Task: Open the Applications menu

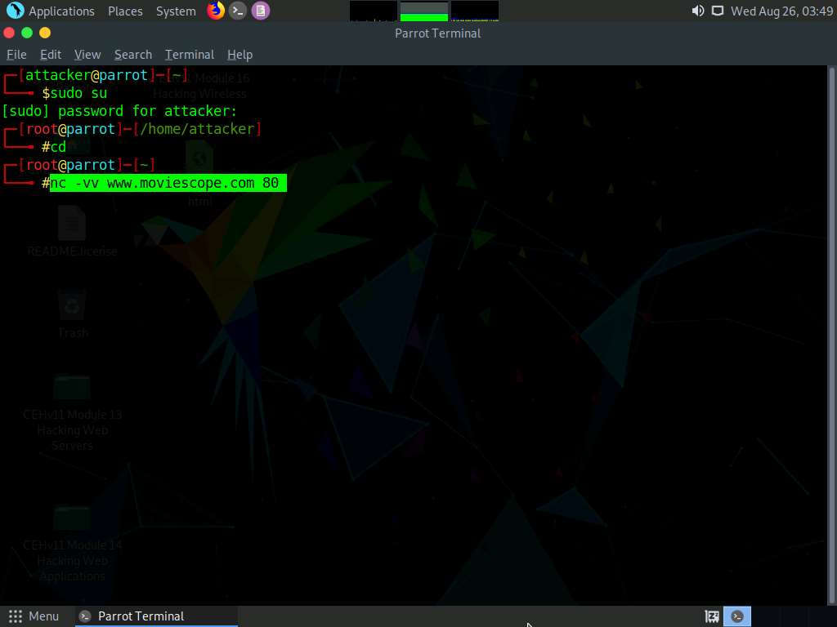Action: click(61, 11)
